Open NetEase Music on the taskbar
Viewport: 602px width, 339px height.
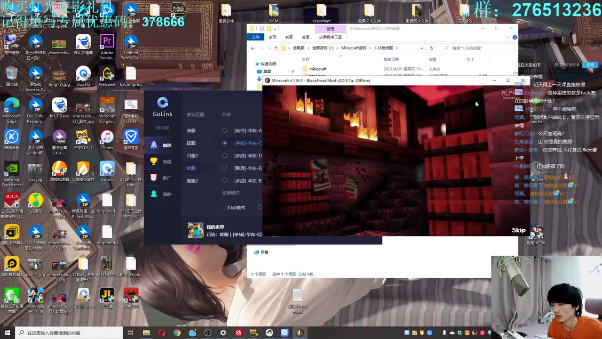(238, 332)
